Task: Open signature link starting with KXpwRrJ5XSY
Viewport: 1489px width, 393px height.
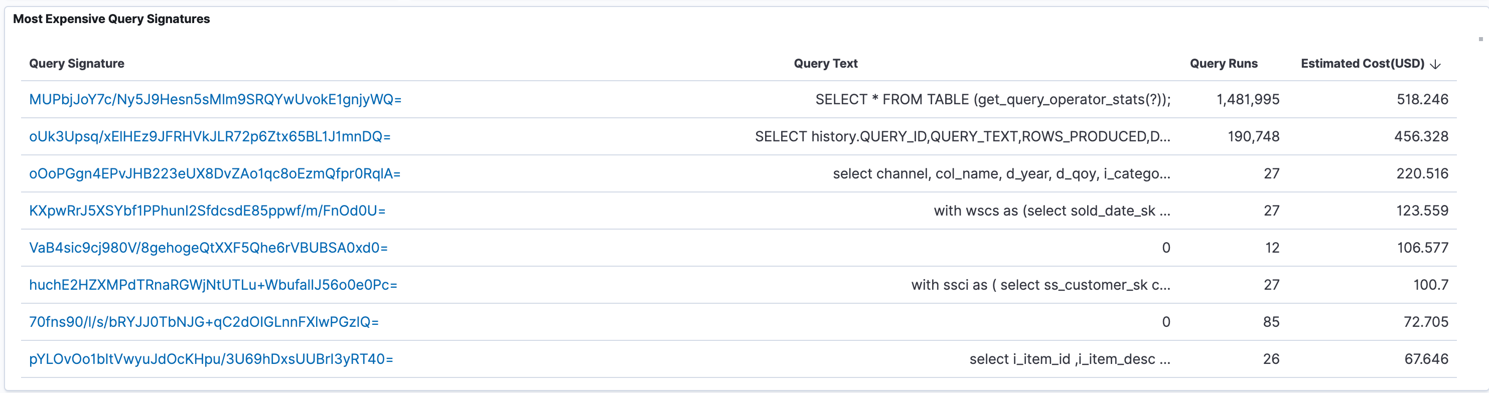Action: pyautogui.click(x=207, y=211)
